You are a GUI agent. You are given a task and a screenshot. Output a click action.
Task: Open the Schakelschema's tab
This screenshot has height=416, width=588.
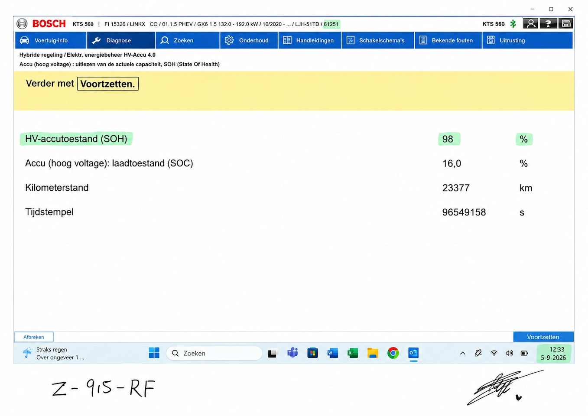pos(378,40)
